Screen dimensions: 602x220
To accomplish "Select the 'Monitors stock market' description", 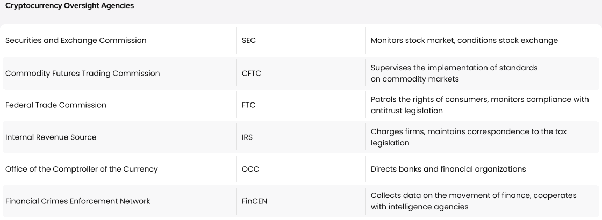I will tap(464, 40).
